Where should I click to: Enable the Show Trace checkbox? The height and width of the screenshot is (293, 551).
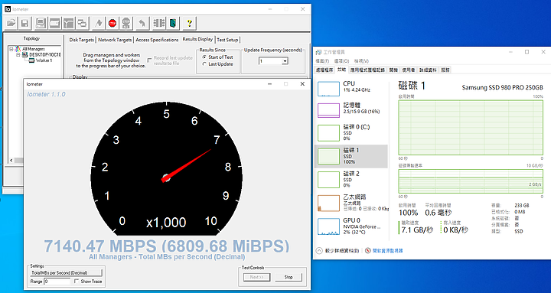point(77,281)
